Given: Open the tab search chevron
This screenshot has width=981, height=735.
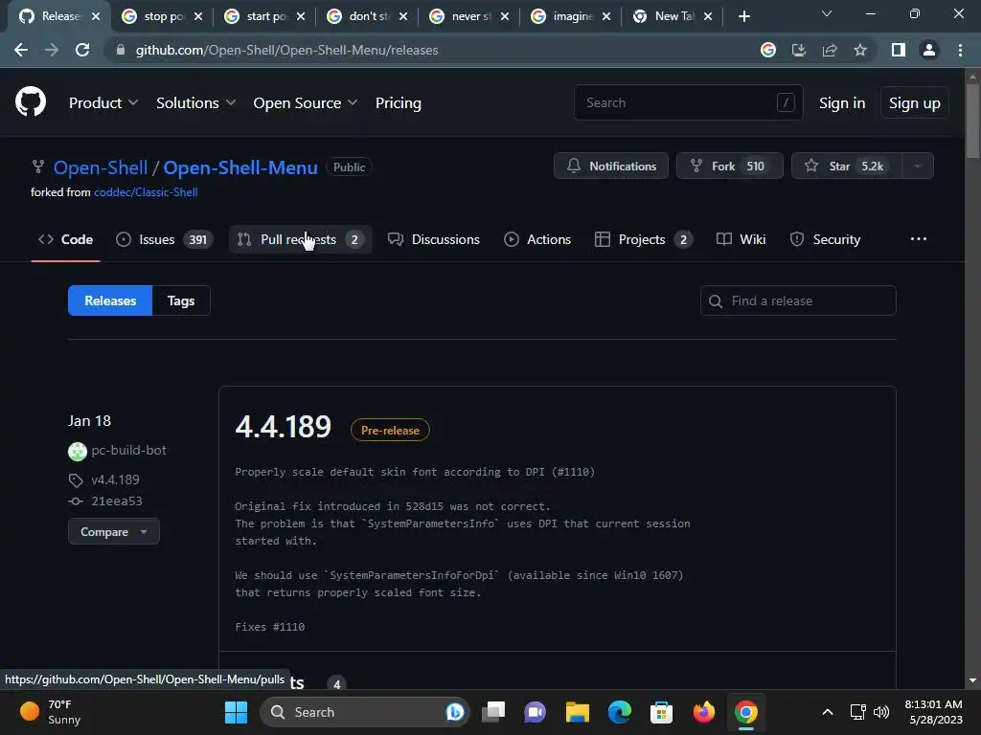Looking at the screenshot, I should (x=827, y=13).
